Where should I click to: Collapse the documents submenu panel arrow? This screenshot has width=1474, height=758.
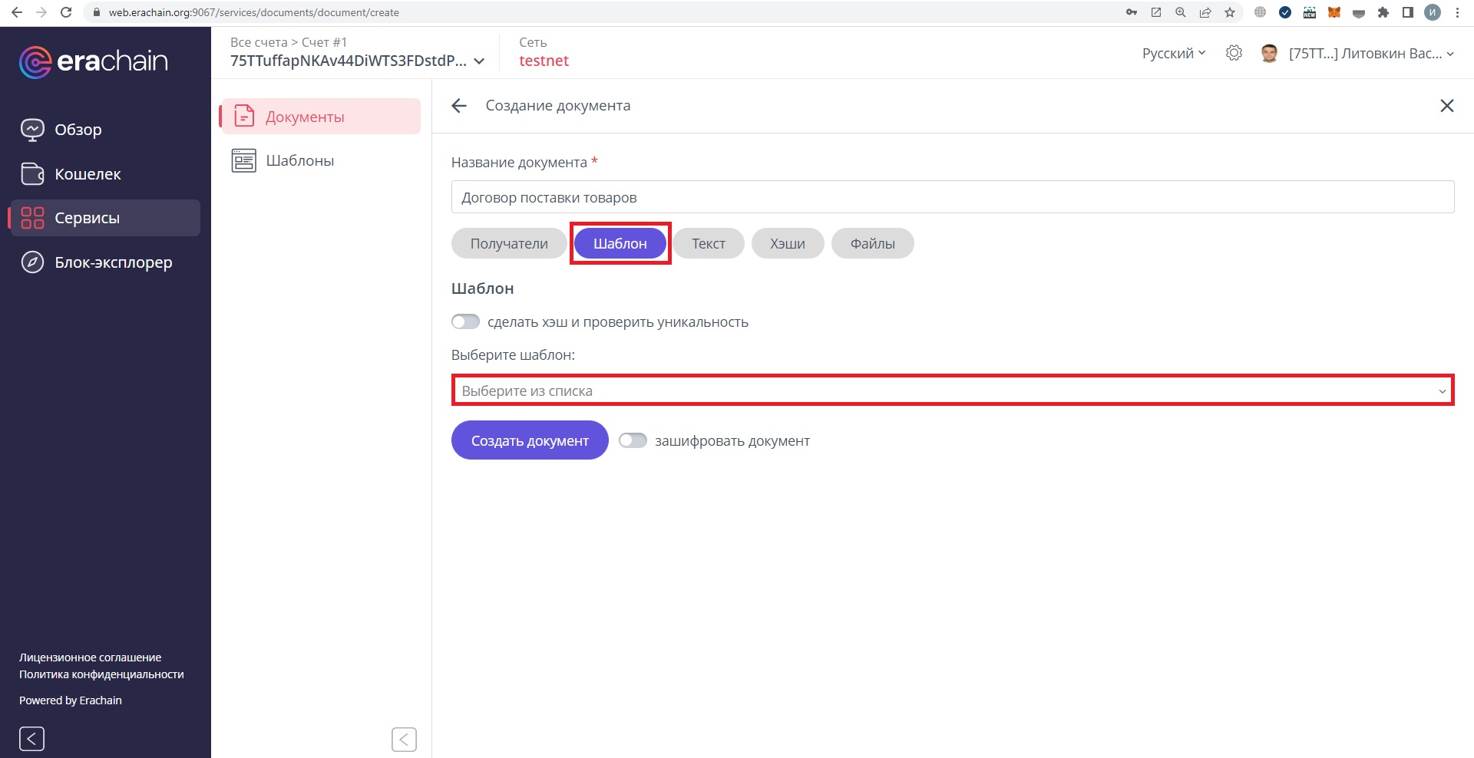[404, 740]
